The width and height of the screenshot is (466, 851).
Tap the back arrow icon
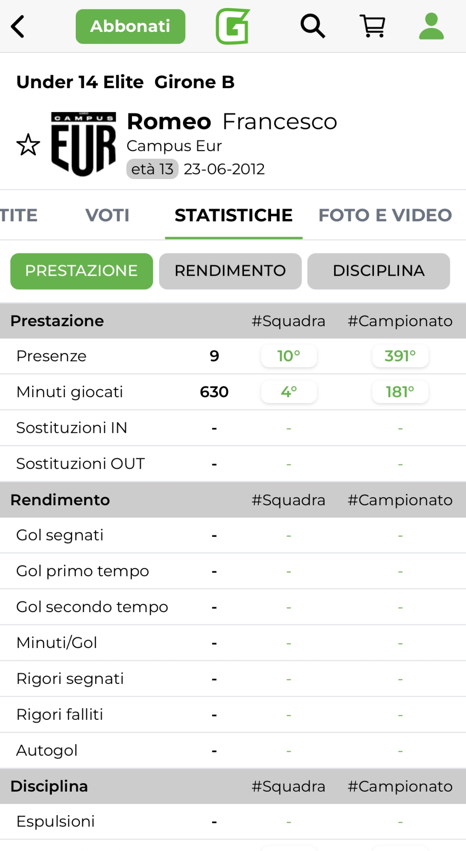pos(18,27)
